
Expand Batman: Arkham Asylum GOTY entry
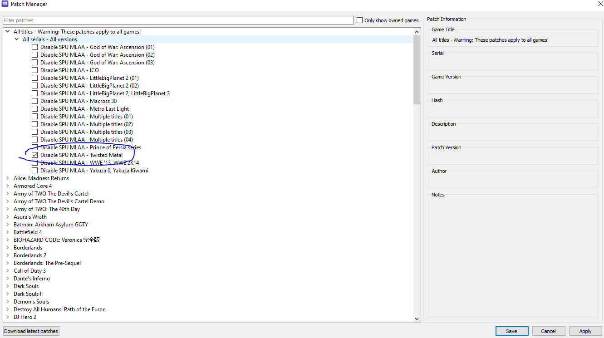point(8,225)
